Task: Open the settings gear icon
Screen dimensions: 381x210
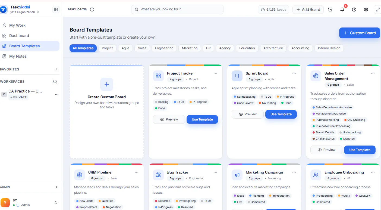Action: coord(366,10)
